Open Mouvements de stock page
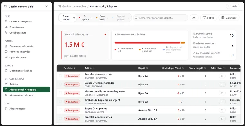The height and width of the screenshot is (126, 245). [x=22, y=95]
